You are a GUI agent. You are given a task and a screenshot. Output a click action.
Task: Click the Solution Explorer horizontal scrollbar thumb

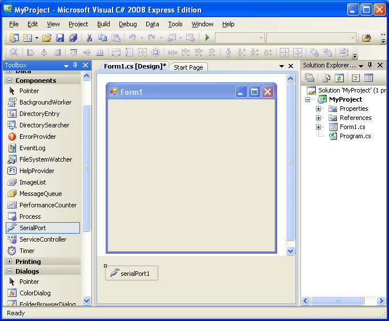(338, 300)
